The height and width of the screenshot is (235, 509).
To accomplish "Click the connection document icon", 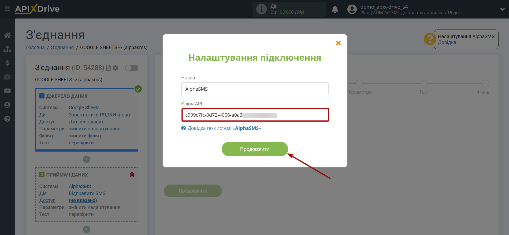I will tap(108, 68).
